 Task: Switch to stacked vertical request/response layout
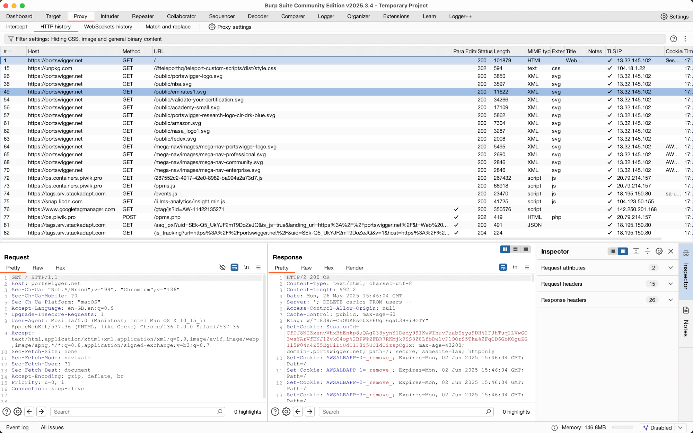515,249
